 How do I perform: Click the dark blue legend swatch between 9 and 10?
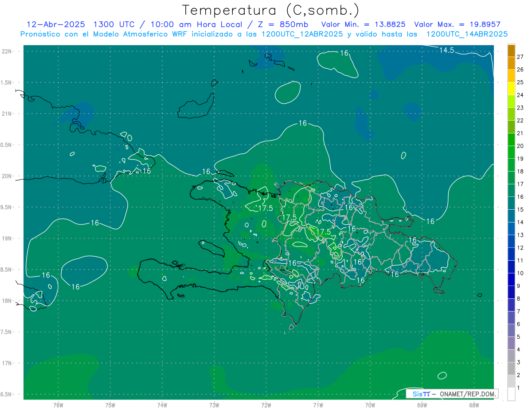click(511, 279)
